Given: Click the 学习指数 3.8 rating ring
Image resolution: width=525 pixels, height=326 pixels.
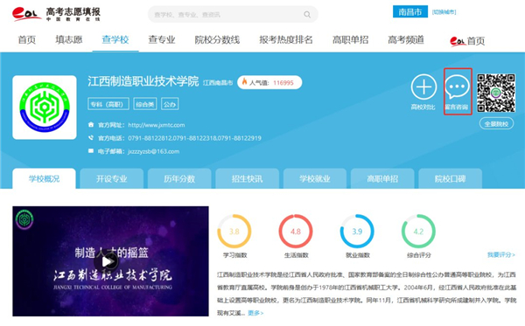Looking at the screenshot, I should [x=234, y=232].
